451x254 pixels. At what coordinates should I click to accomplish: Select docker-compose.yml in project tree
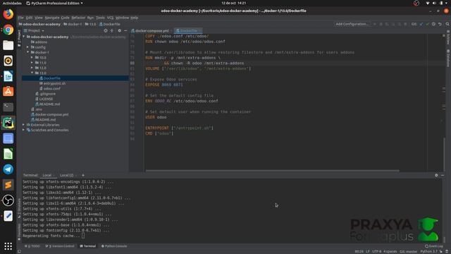click(51, 114)
